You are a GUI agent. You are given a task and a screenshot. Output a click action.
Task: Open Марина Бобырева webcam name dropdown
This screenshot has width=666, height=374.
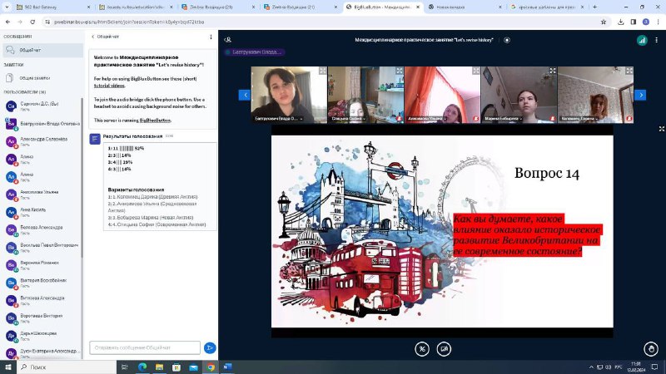pos(504,119)
